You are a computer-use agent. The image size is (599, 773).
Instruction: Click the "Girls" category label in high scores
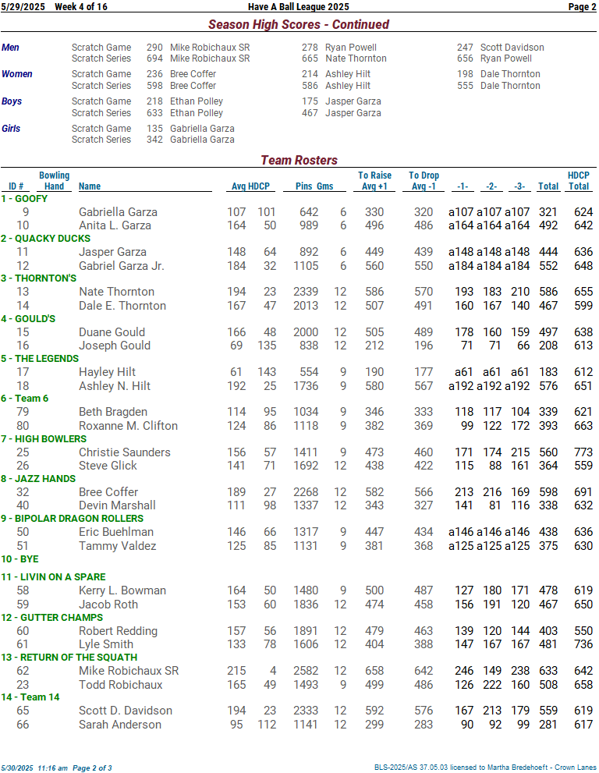tap(12, 129)
